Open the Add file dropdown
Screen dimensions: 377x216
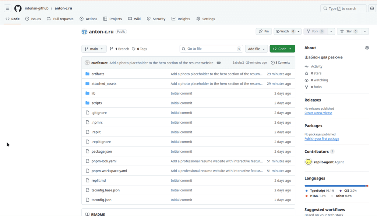point(256,49)
